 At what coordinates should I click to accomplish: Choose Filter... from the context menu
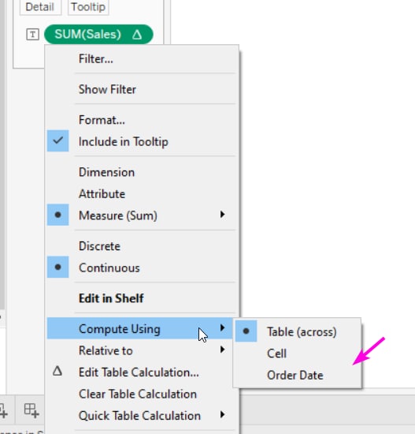(x=141, y=58)
